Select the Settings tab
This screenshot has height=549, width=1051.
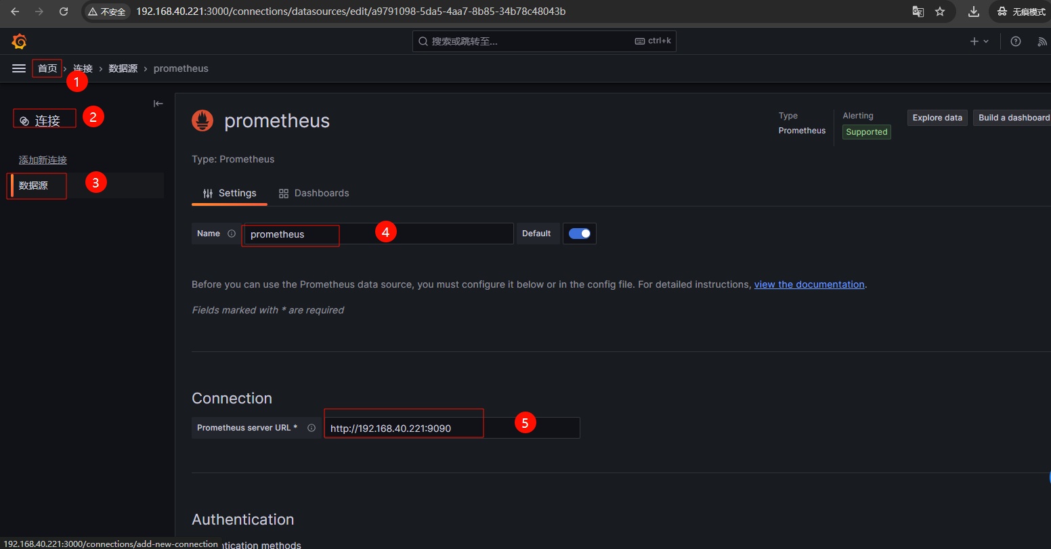coord(230,193)
